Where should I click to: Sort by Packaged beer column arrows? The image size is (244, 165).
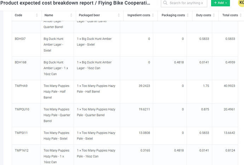tap(119, 15)
